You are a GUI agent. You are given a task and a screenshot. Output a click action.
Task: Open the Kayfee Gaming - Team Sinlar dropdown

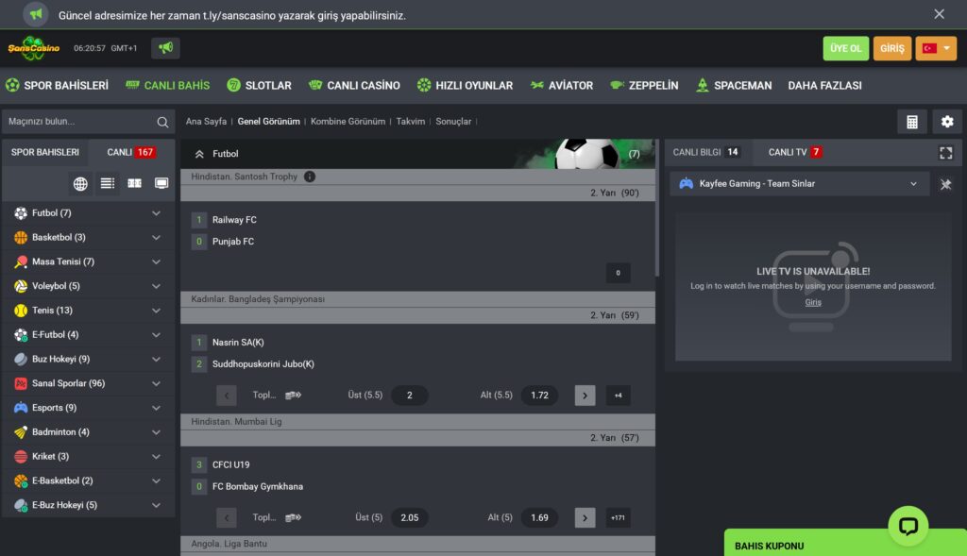coord(799,184)
